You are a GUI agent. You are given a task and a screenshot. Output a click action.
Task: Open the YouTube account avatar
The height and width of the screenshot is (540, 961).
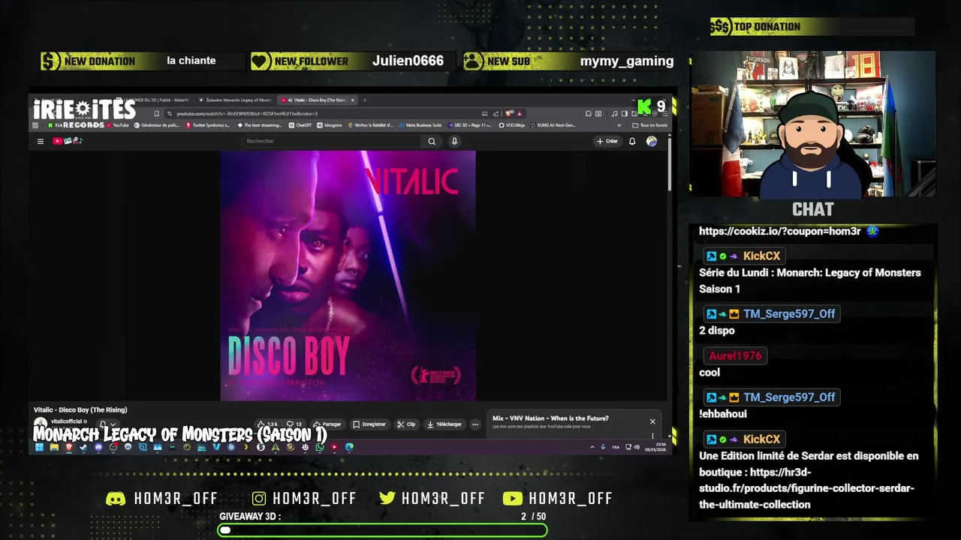pos(651,141)
